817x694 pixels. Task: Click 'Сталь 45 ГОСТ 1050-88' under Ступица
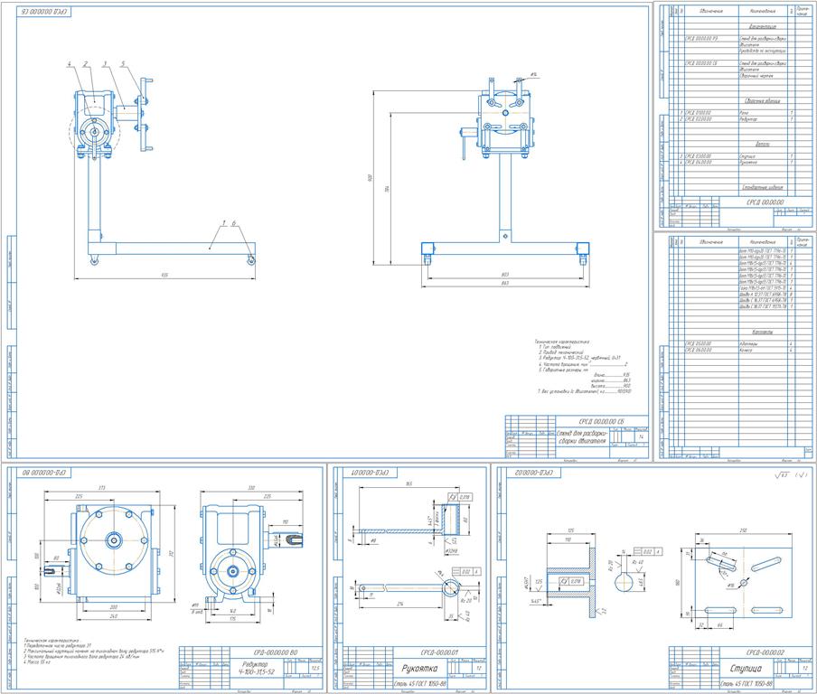tap(747, 683)
